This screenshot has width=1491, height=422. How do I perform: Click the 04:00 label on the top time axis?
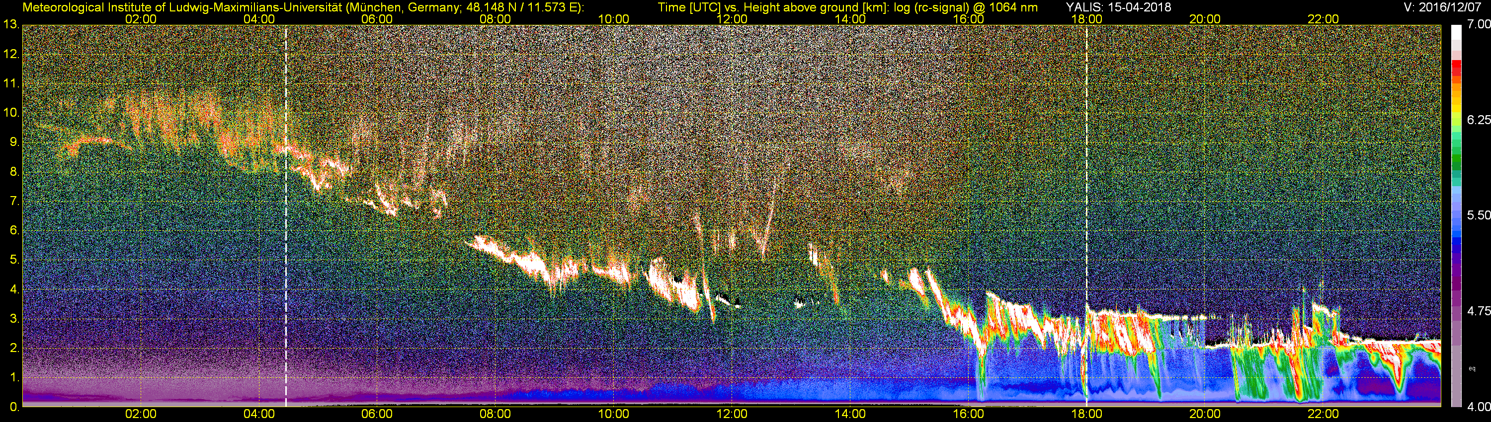[x=259, y=19]
